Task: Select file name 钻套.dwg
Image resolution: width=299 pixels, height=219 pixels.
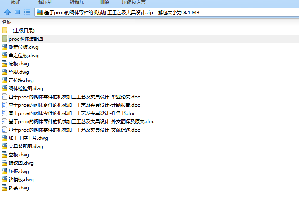Action: point(19,188)
